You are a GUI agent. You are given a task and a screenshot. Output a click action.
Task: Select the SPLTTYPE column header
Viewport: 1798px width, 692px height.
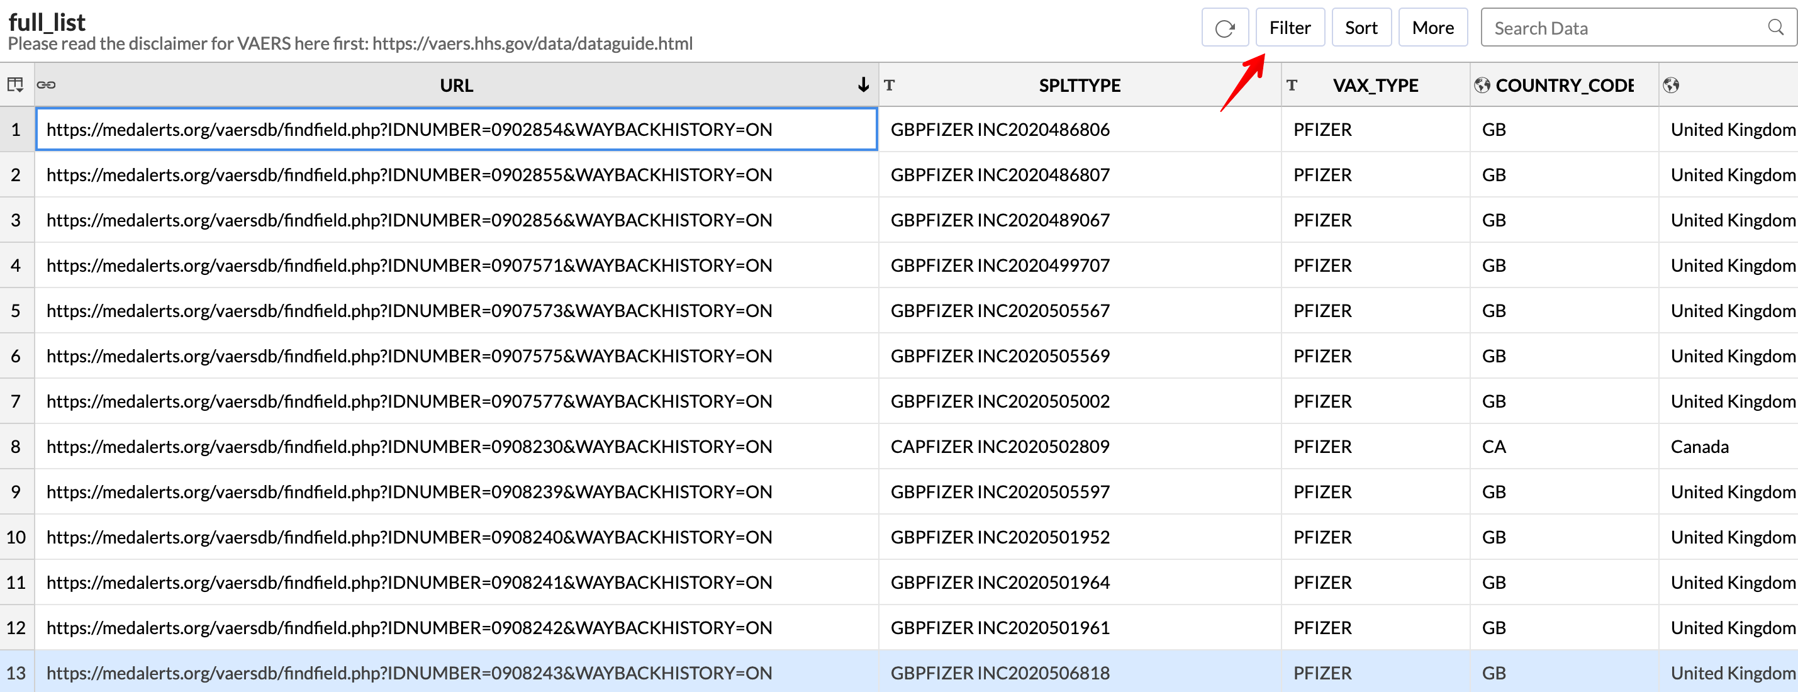pos(1079,85)
